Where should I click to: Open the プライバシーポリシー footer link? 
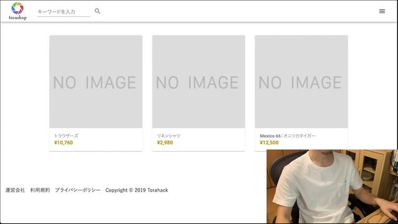pos(78,190)
